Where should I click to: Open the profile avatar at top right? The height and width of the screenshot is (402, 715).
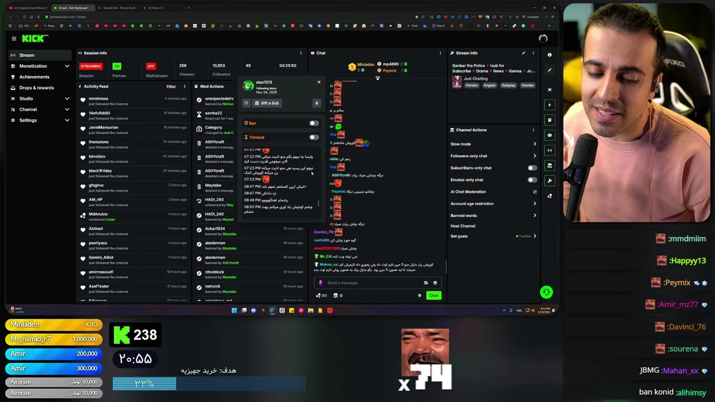pos(543,39)
